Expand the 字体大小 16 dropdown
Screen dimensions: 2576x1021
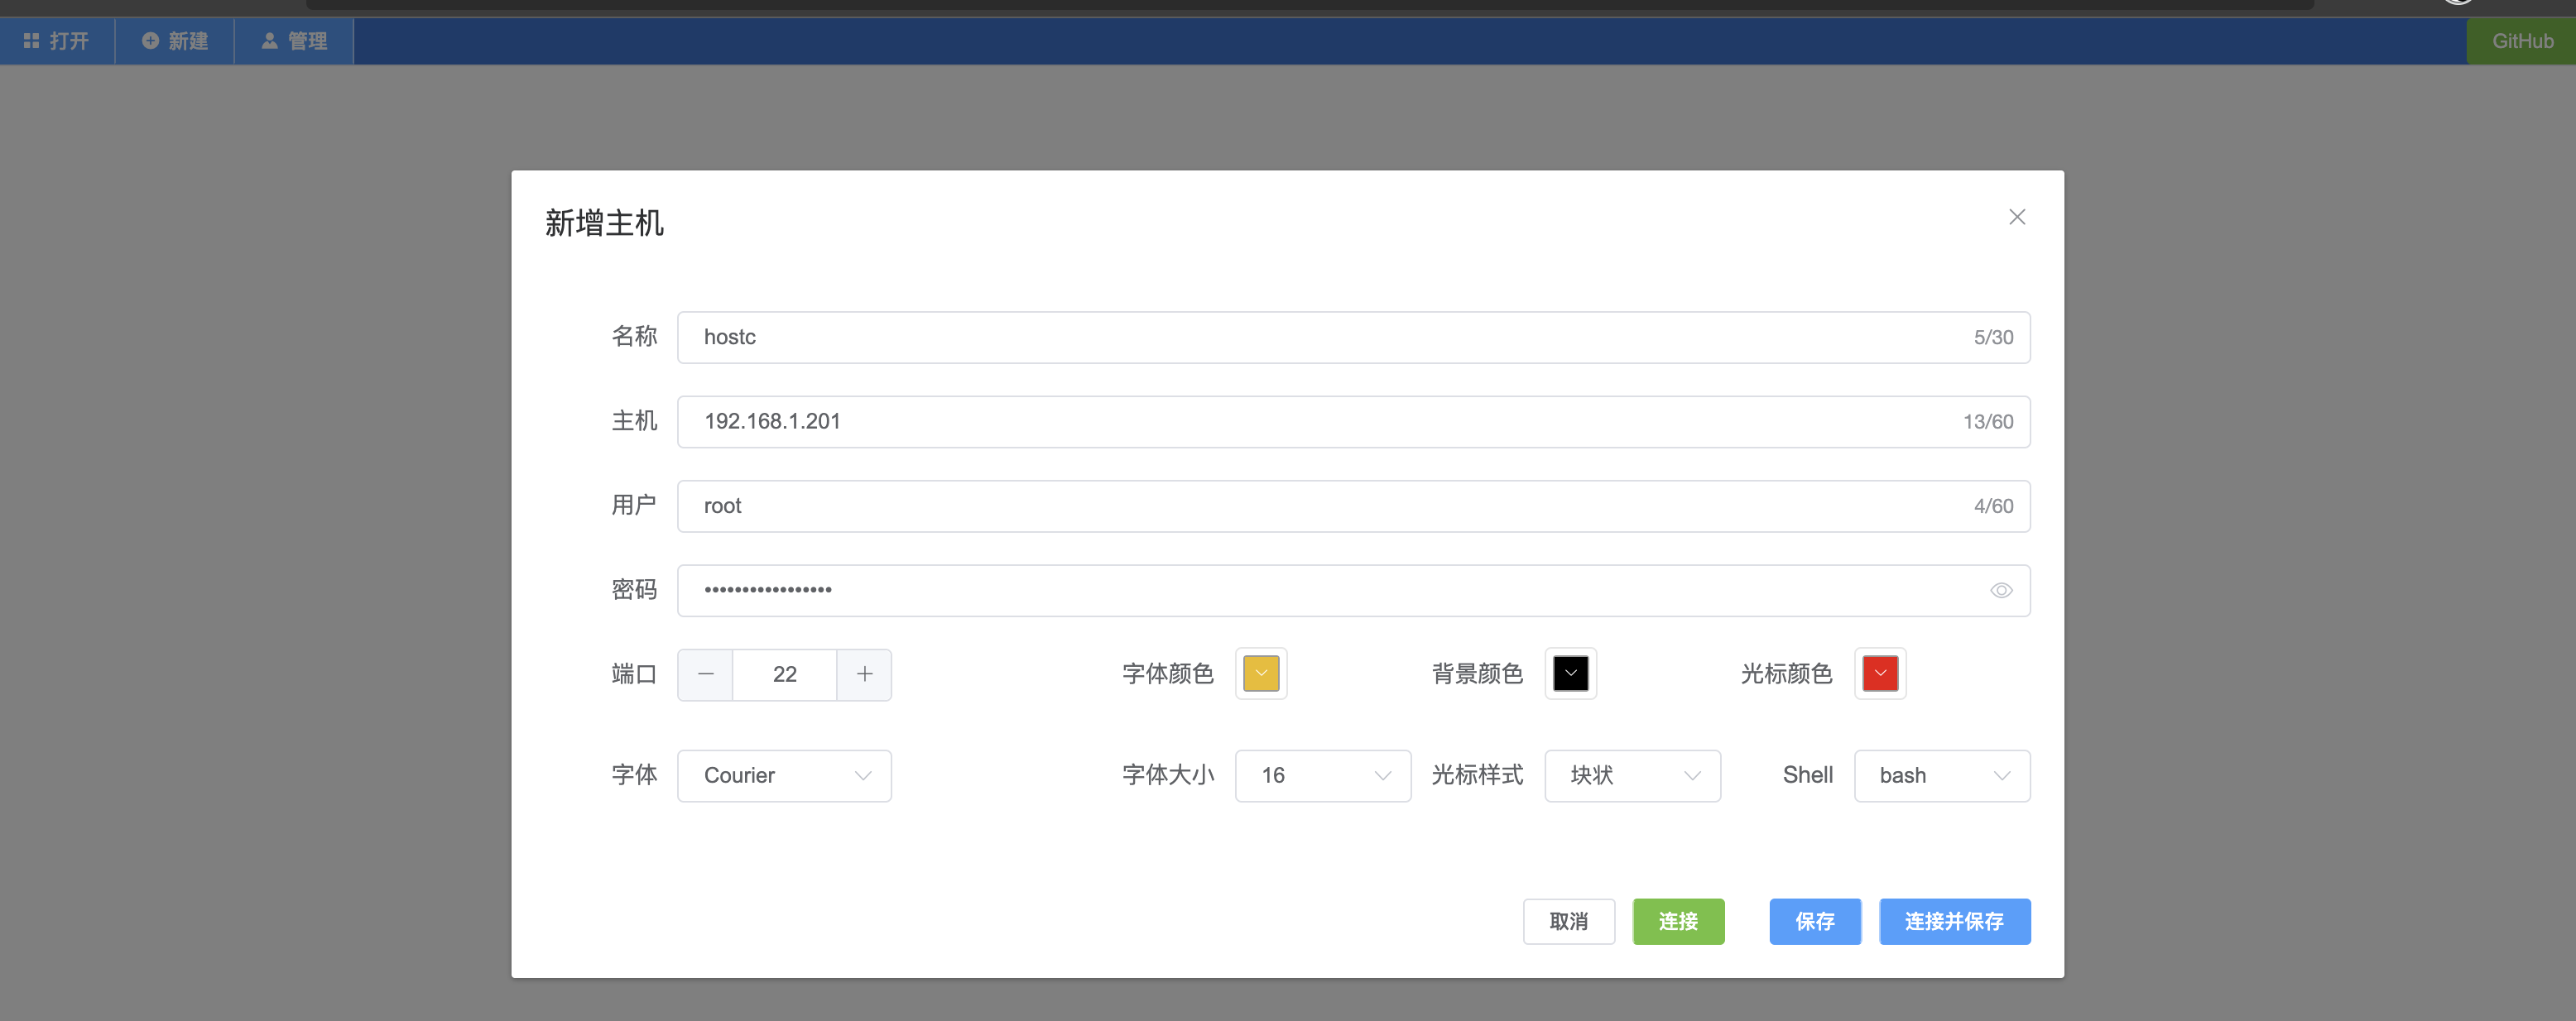coord(1322,775)
